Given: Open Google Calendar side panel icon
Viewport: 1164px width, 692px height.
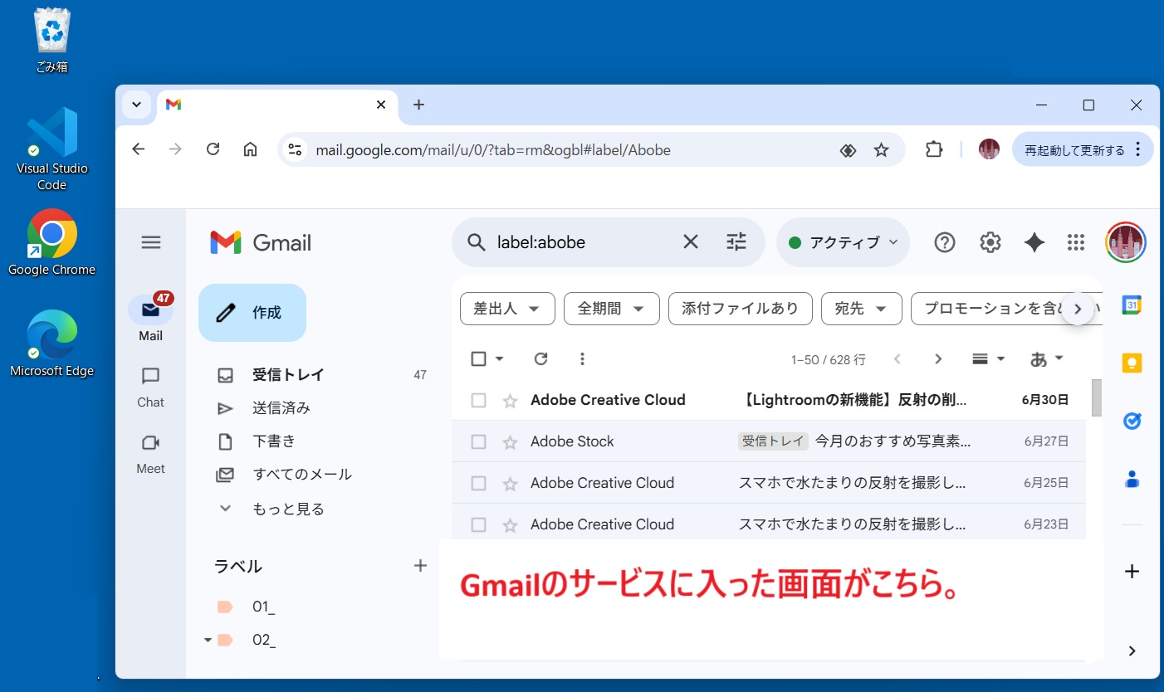Looking at the screenshot, I should pyautogui.click(x=1132, y=305).
